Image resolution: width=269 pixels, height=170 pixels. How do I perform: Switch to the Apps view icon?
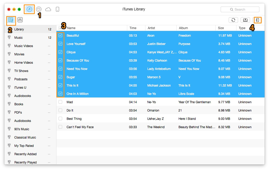pyautogui.click(x=20, y=20)
